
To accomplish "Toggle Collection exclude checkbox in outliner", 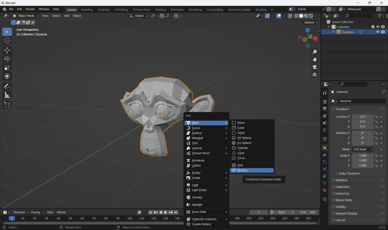I will coord(373,27).
